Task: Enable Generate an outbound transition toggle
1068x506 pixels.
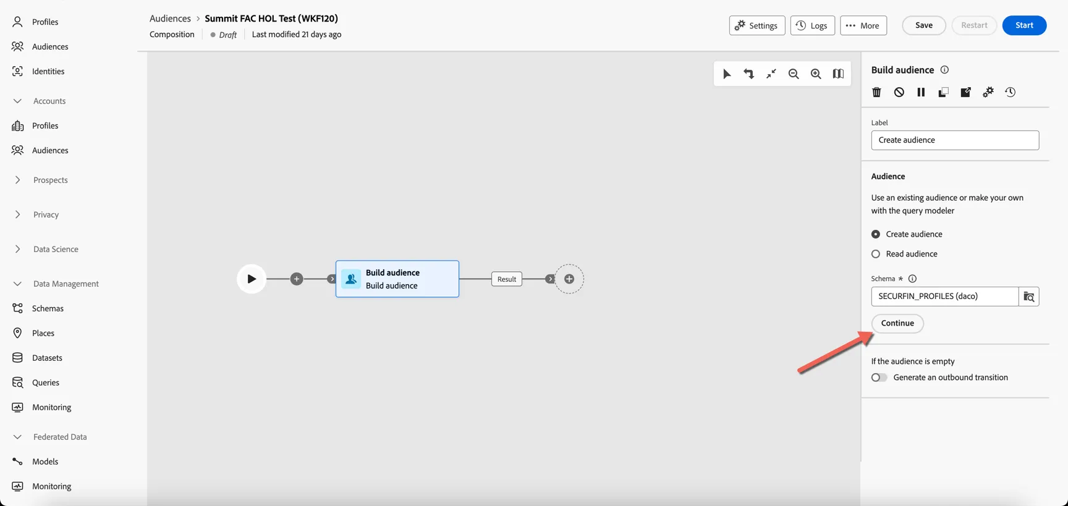Action: coord(879,377)
